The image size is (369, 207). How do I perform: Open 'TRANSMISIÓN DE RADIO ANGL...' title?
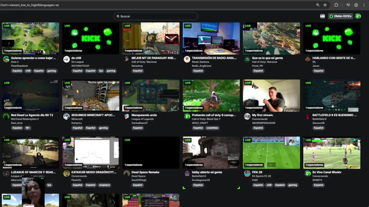[214, 58]
